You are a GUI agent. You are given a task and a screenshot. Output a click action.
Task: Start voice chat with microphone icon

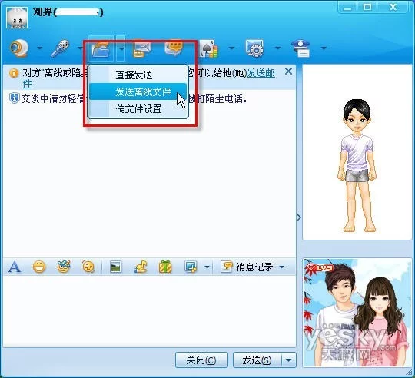pos(61,48)
